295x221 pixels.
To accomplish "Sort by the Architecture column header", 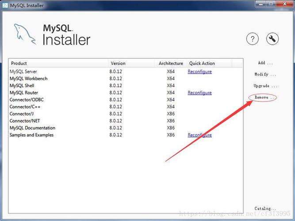I will click(x=171, y=63).
